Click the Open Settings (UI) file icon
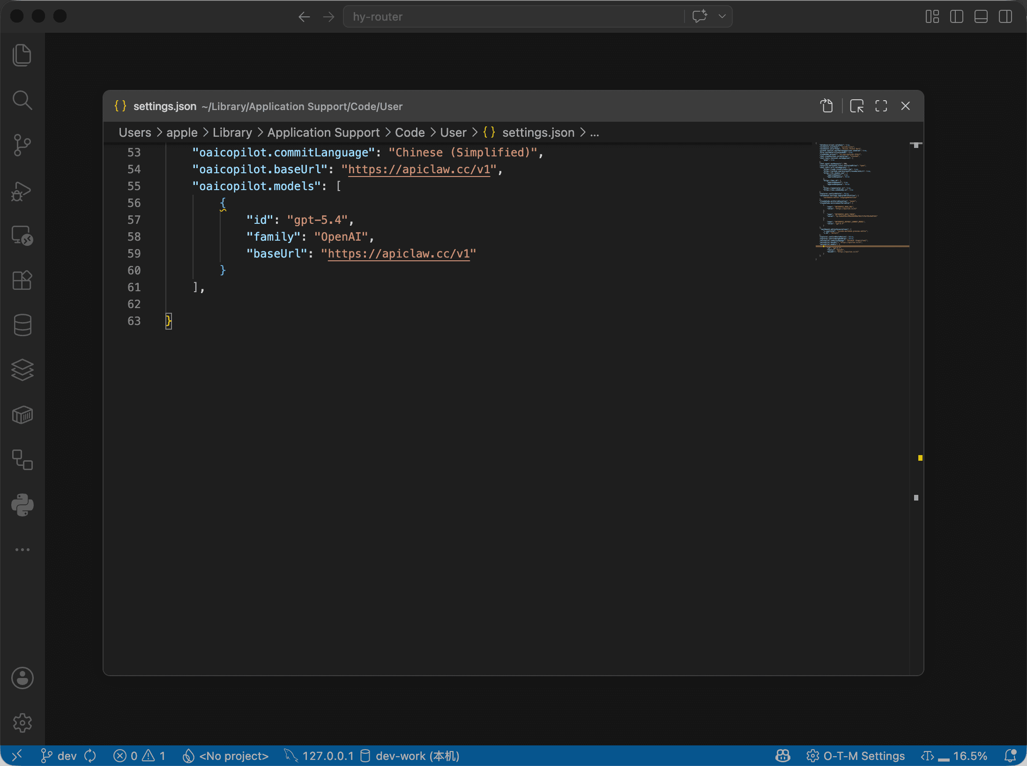 (827, 106)
